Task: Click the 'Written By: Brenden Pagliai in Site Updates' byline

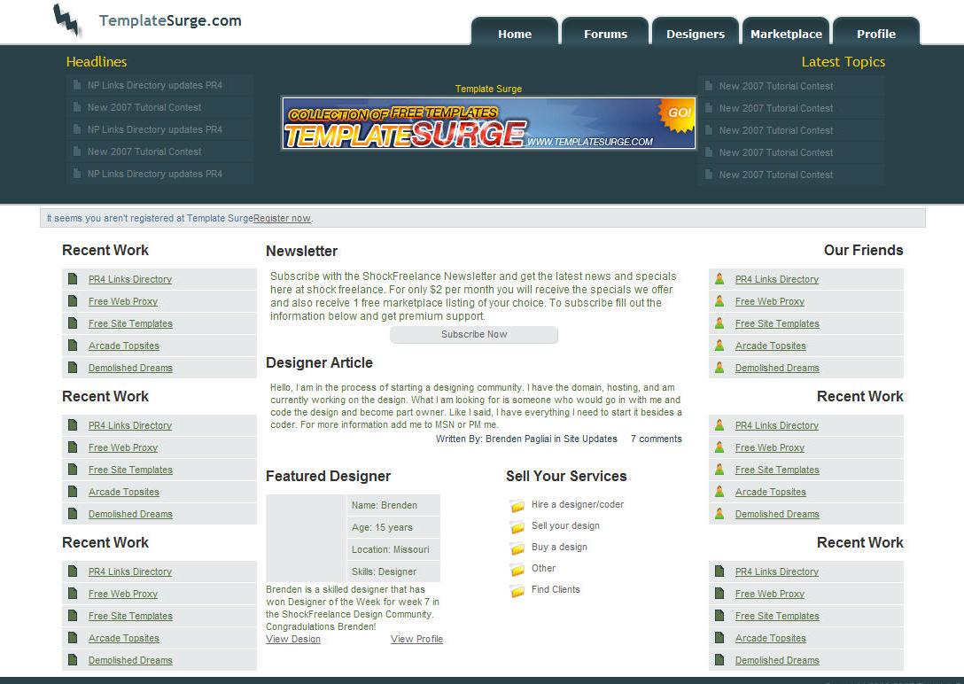Action: pyautogui.click(x=526, y=439)
